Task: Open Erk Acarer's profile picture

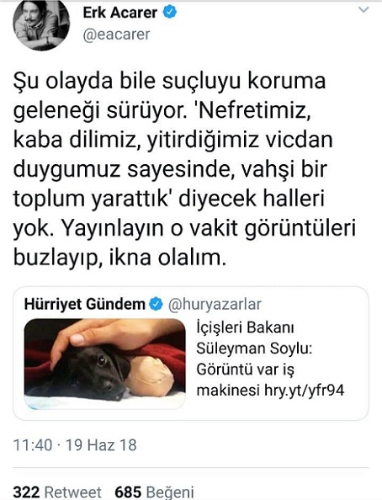Action: [x=41, y=25]
